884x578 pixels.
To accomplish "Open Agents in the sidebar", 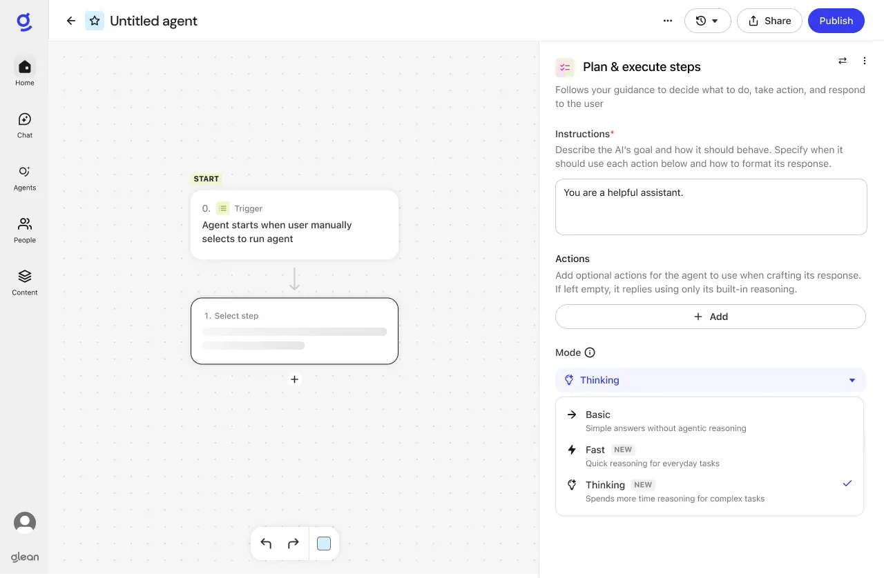I will point(25,177).
